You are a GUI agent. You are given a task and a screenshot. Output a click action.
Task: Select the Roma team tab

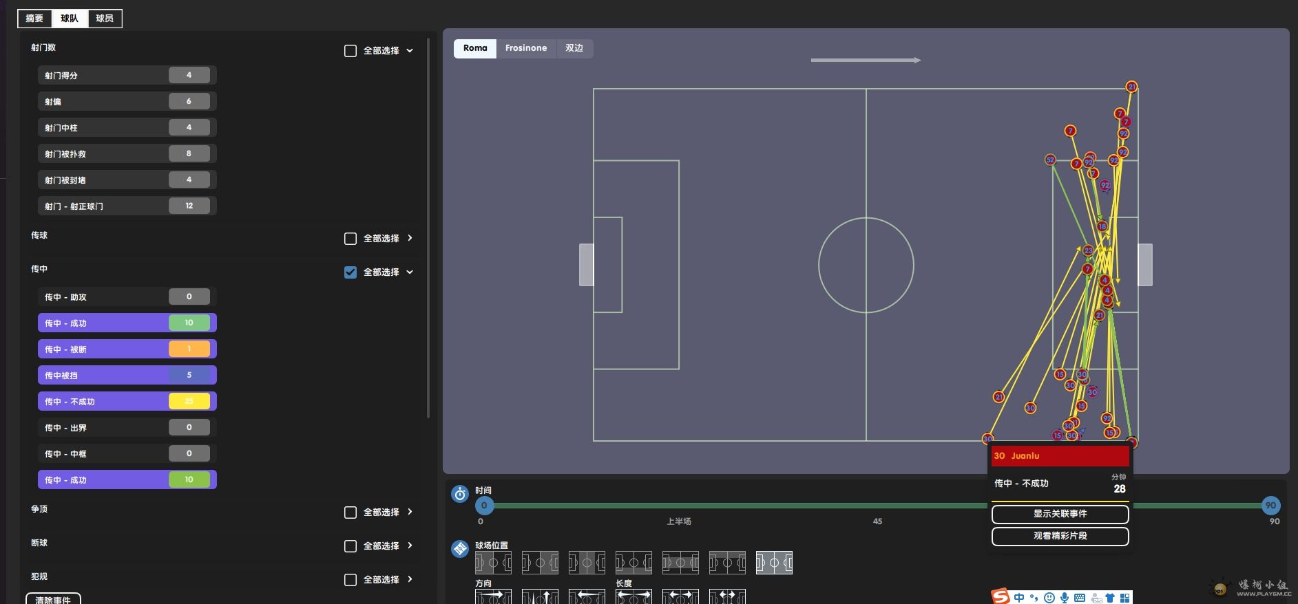[475, 48]
